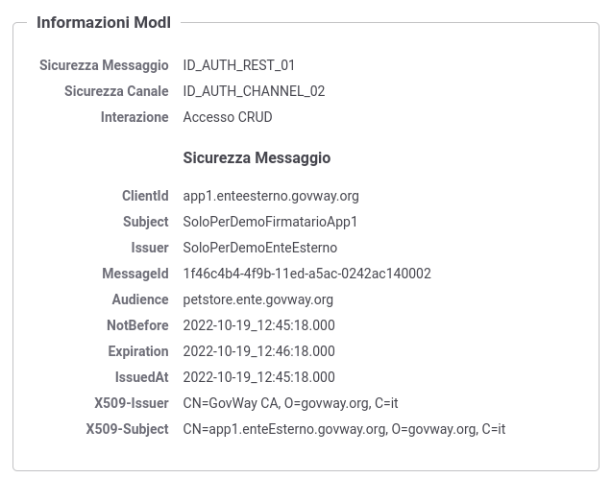Click the Audience value petstore.ente.govway.org
This screenshot has height=478, width=612.
[258, 299]
